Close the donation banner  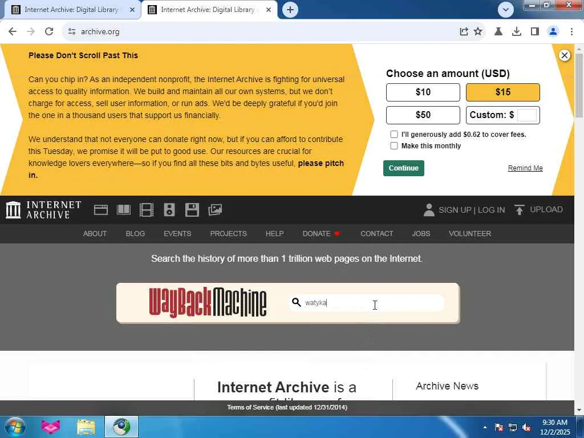tap(565, 55)
